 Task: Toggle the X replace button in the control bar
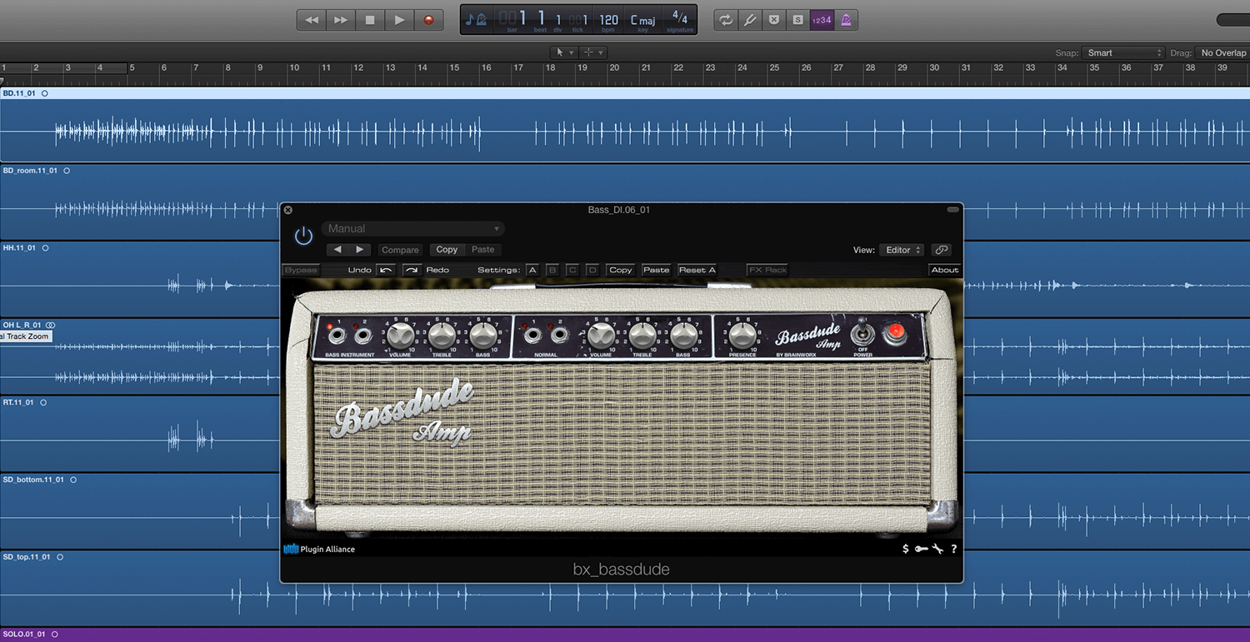tap(774, 20)
